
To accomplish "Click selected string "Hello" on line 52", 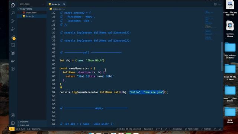I will [135, 92].
